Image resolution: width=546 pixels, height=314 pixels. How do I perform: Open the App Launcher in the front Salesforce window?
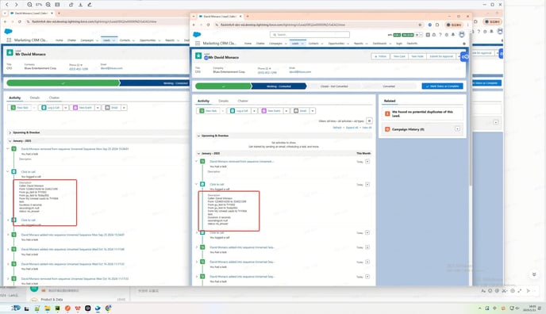point(198,44)
